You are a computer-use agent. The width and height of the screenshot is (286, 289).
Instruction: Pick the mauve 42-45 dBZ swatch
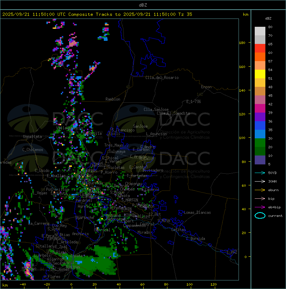click(260, 100)
